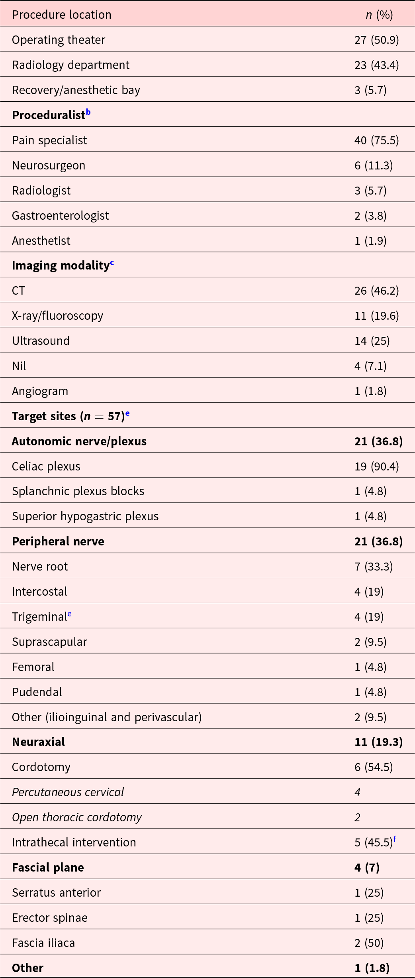The image size is (415, 978).
Task: Click the Neuraxial total 11 (19.3)
Action: tap(378, 742)
